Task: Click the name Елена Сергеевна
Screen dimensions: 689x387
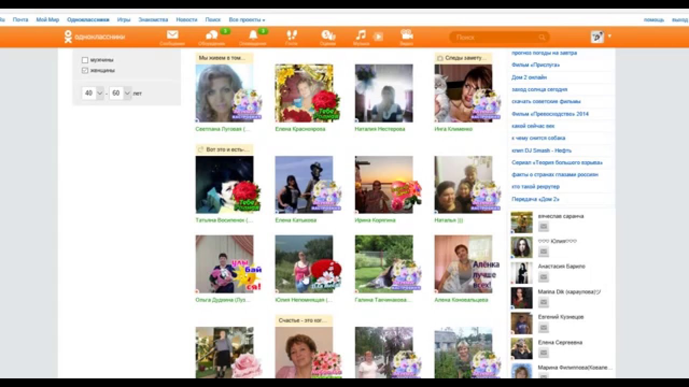Action: pyautogui.click(x=560, y=342)
